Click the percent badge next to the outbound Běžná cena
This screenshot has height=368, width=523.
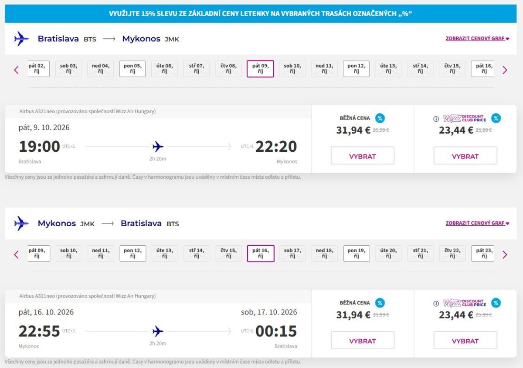[x=380, y=118]
